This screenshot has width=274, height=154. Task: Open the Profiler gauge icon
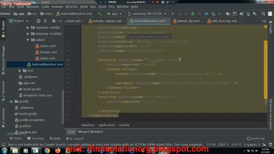click(206, 14)
